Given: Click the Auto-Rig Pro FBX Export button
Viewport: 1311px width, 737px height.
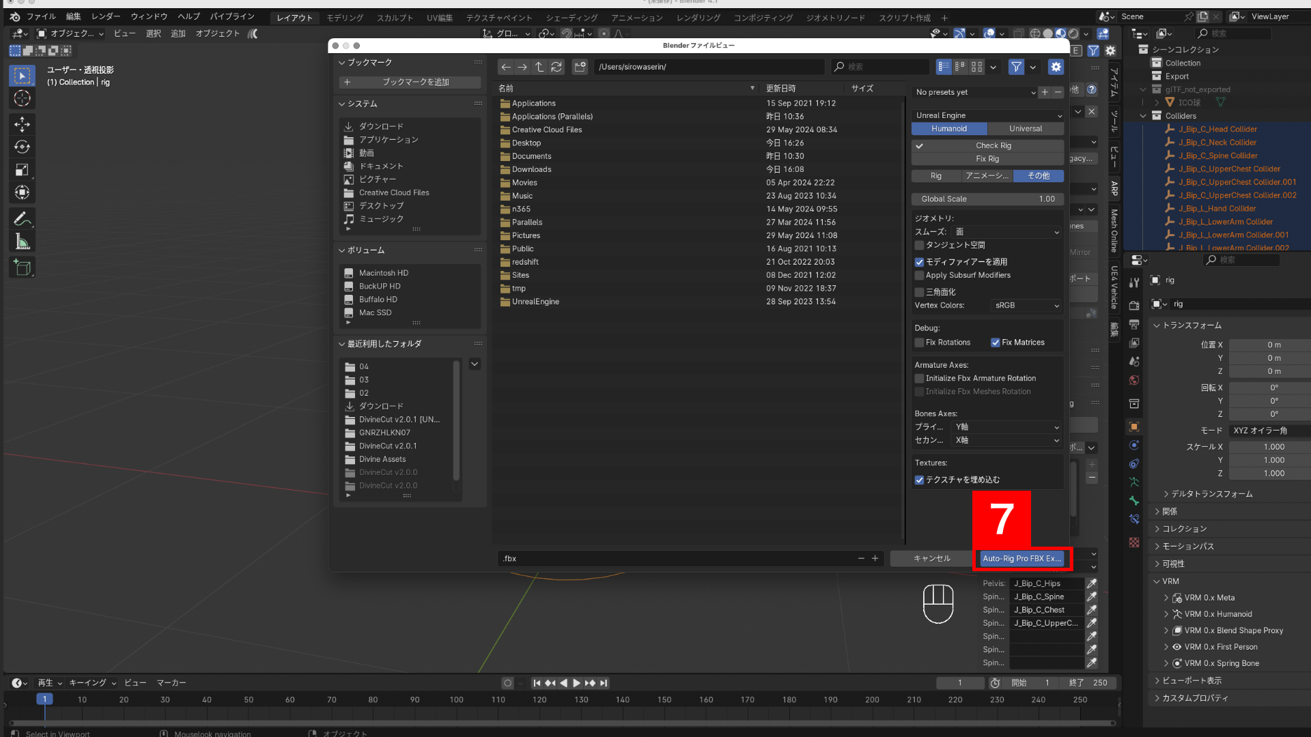Looking at the screenshot, I should [1022, 558].
